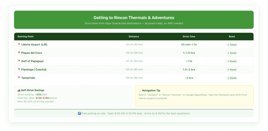Click the car icon in Self-Drive Savings
268x131 pixels.
[19, 90]
